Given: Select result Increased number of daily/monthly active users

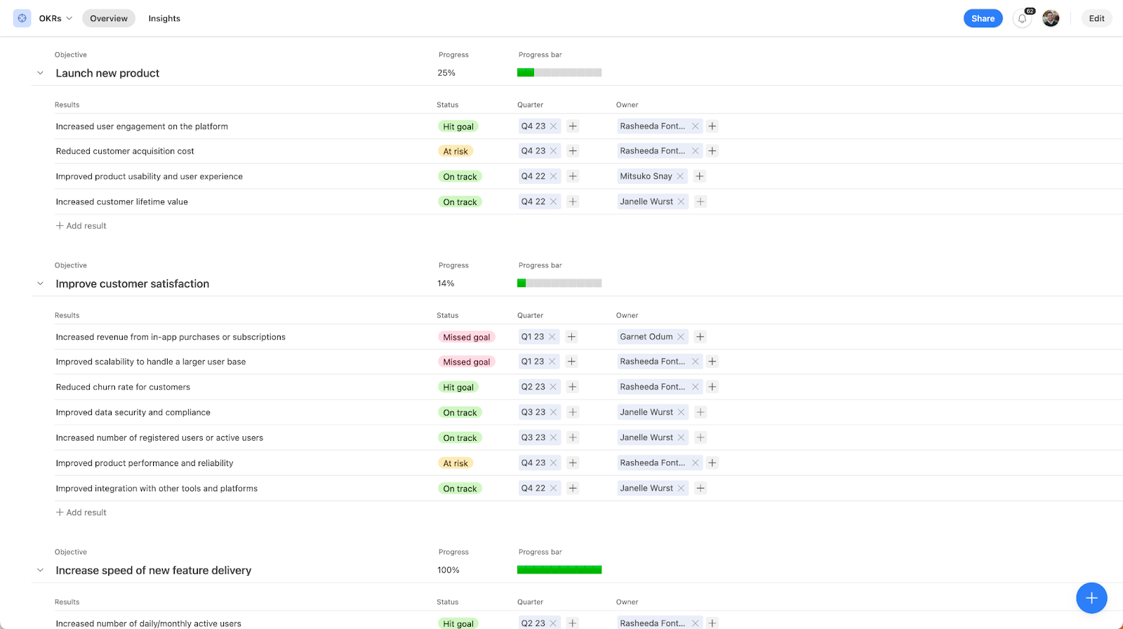Looking at the screenshot, I should click(x=149, y=623).
